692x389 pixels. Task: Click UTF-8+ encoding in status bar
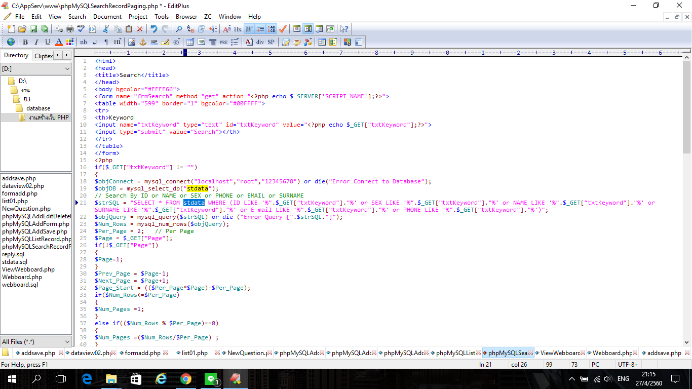click(x=628, y=365)
